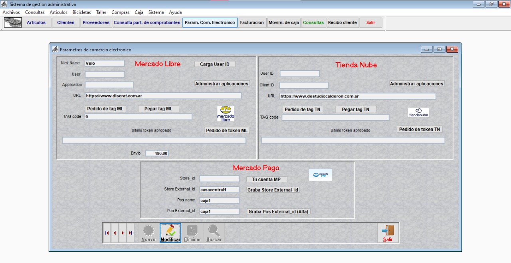The width and height of the screenshot is (511, 263).
Task: Click the Client ID input field
Action: [x=304, y=85]
